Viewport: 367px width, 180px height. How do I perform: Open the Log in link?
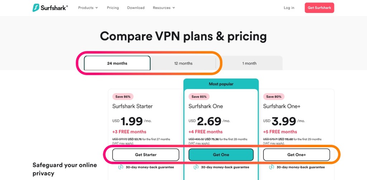[x=289, y=8]
